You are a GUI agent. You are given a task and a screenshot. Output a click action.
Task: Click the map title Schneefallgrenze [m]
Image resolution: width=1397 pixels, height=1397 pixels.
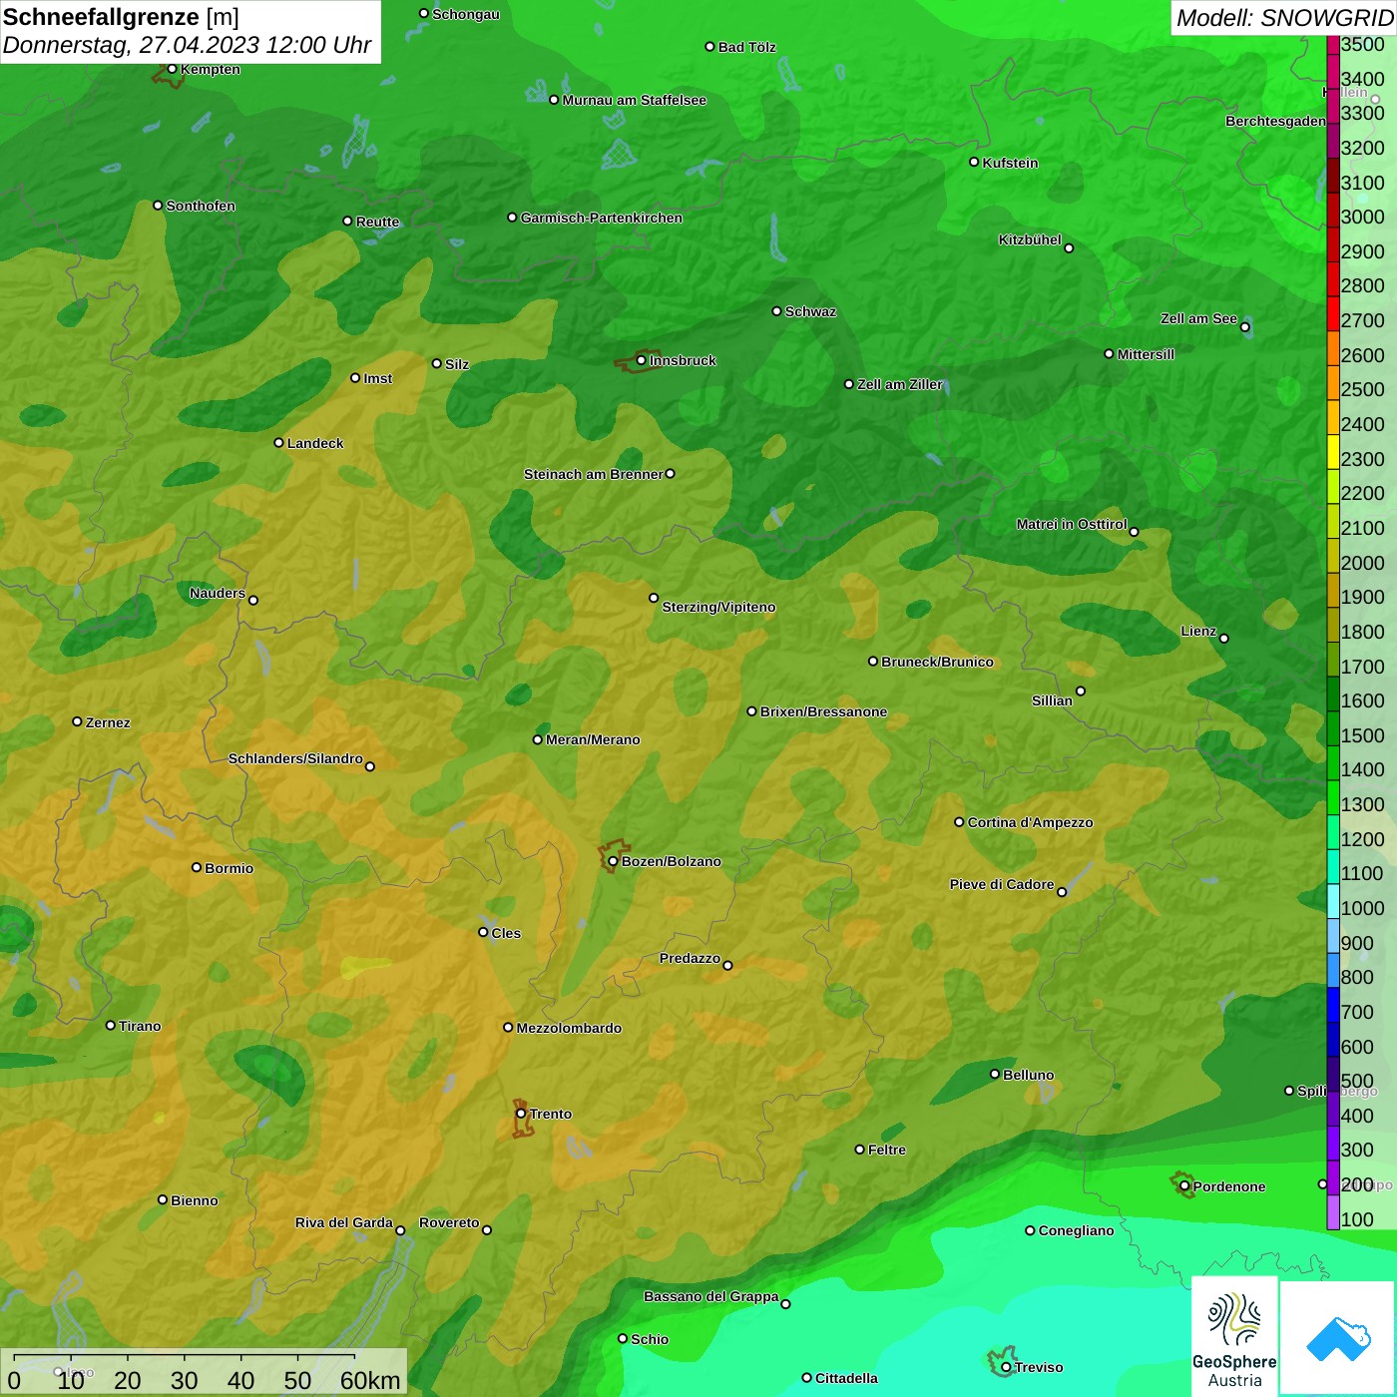pos(121,17)
